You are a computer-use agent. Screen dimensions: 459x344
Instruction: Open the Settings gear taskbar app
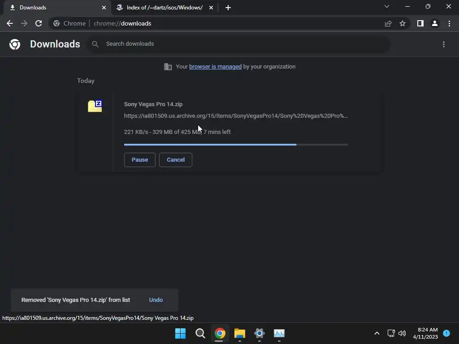coord(260,333)
